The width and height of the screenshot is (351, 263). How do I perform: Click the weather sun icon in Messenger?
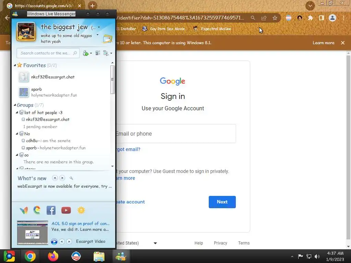[x=81, y=210]
